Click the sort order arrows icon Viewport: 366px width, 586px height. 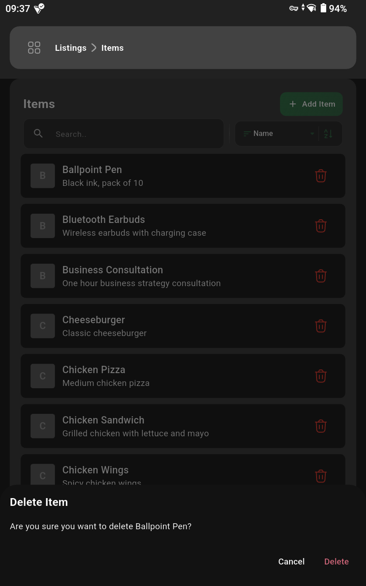[328, 134]
